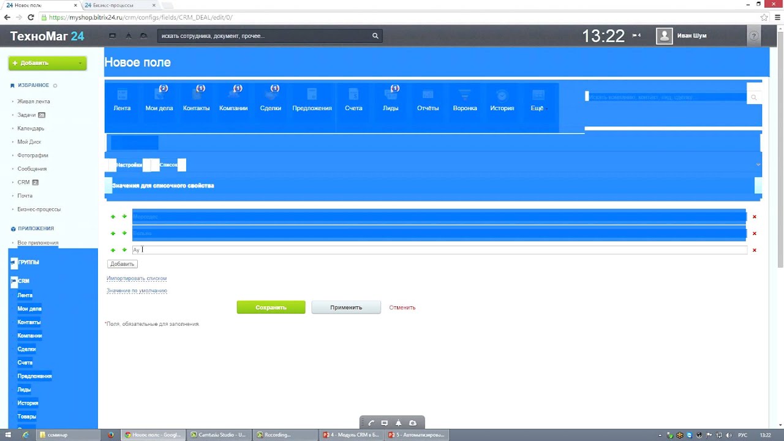Focus the top employee search field

click(x=265, y=36)
